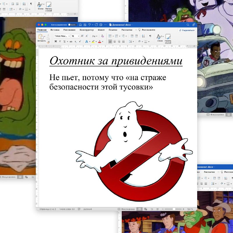Go to the Рассылки tab
This screenshot has width=233, height=233.
tap(127, 30)
